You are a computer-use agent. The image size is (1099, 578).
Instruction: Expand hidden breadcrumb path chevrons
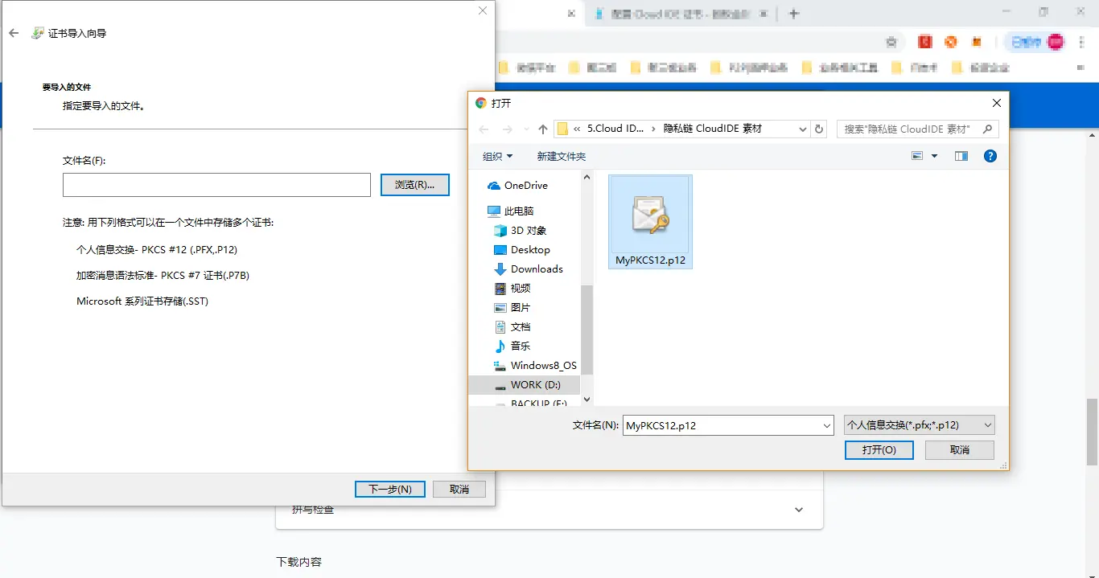pyautogui.click(x=578, y=129)
